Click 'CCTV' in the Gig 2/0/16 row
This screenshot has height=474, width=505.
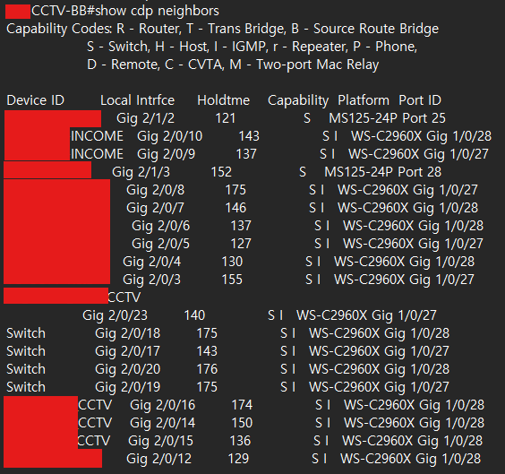[x=95, y=405]
